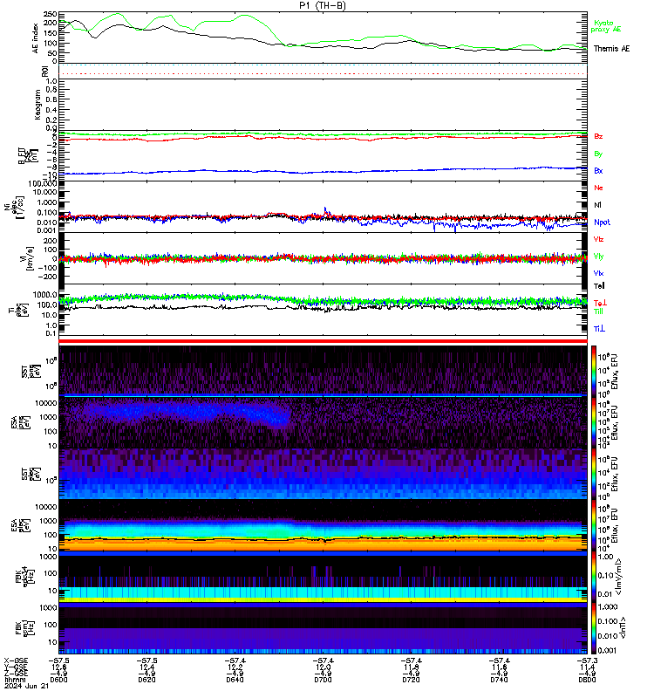
Task: Click the 250 tick on AE index axis
Action: [x=51, y=14]
